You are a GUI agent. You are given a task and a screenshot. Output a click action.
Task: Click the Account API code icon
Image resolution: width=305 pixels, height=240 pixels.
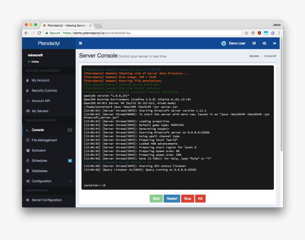click(x=28, y=101)
